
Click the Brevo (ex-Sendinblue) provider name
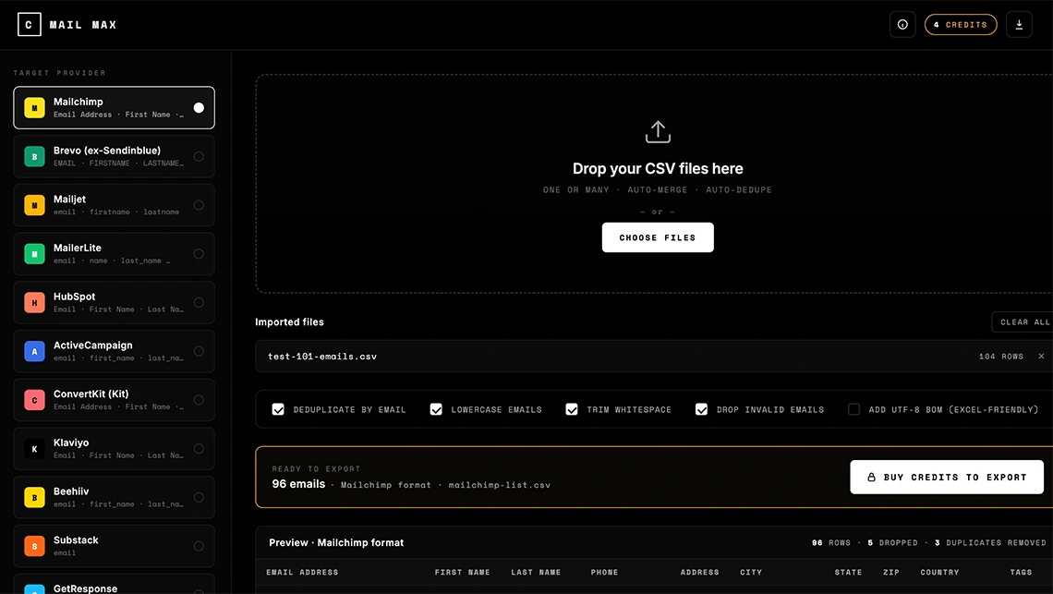coord(107,151)
